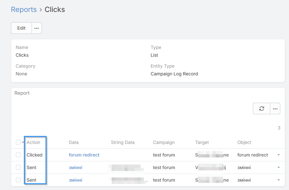
Task: Open the first змінні data link
Action: 75,167
